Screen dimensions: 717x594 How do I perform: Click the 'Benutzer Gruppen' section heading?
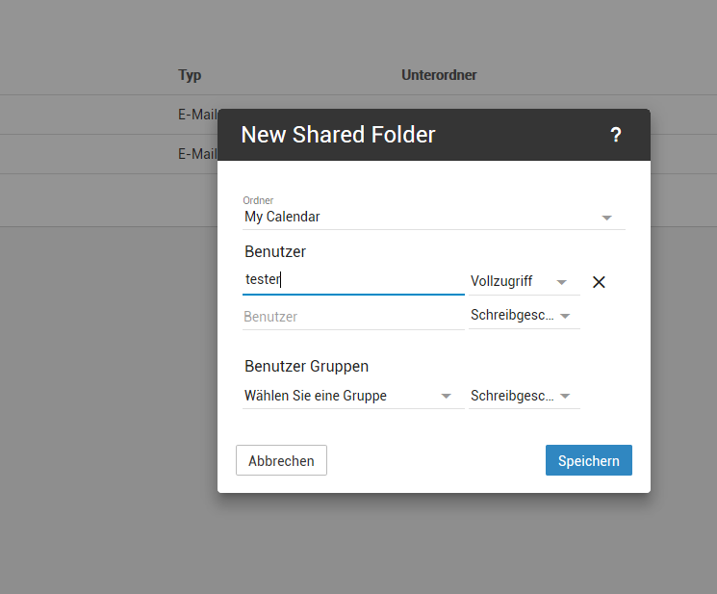(306, 366)
